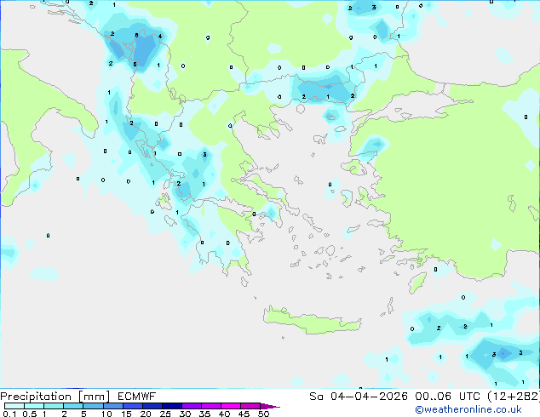Click the 25–30 mm navy legend swatch

pos(171,406)
